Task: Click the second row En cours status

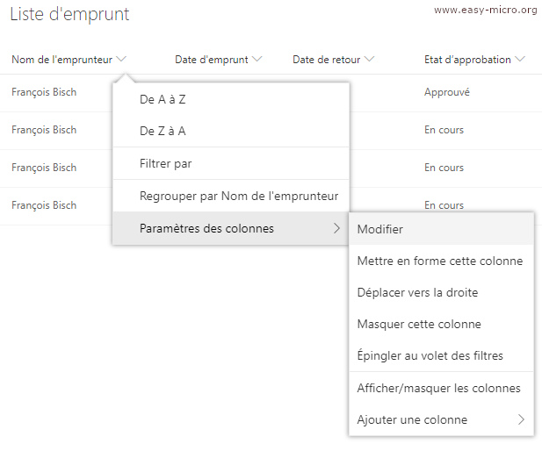Action: tap(444, 130)
